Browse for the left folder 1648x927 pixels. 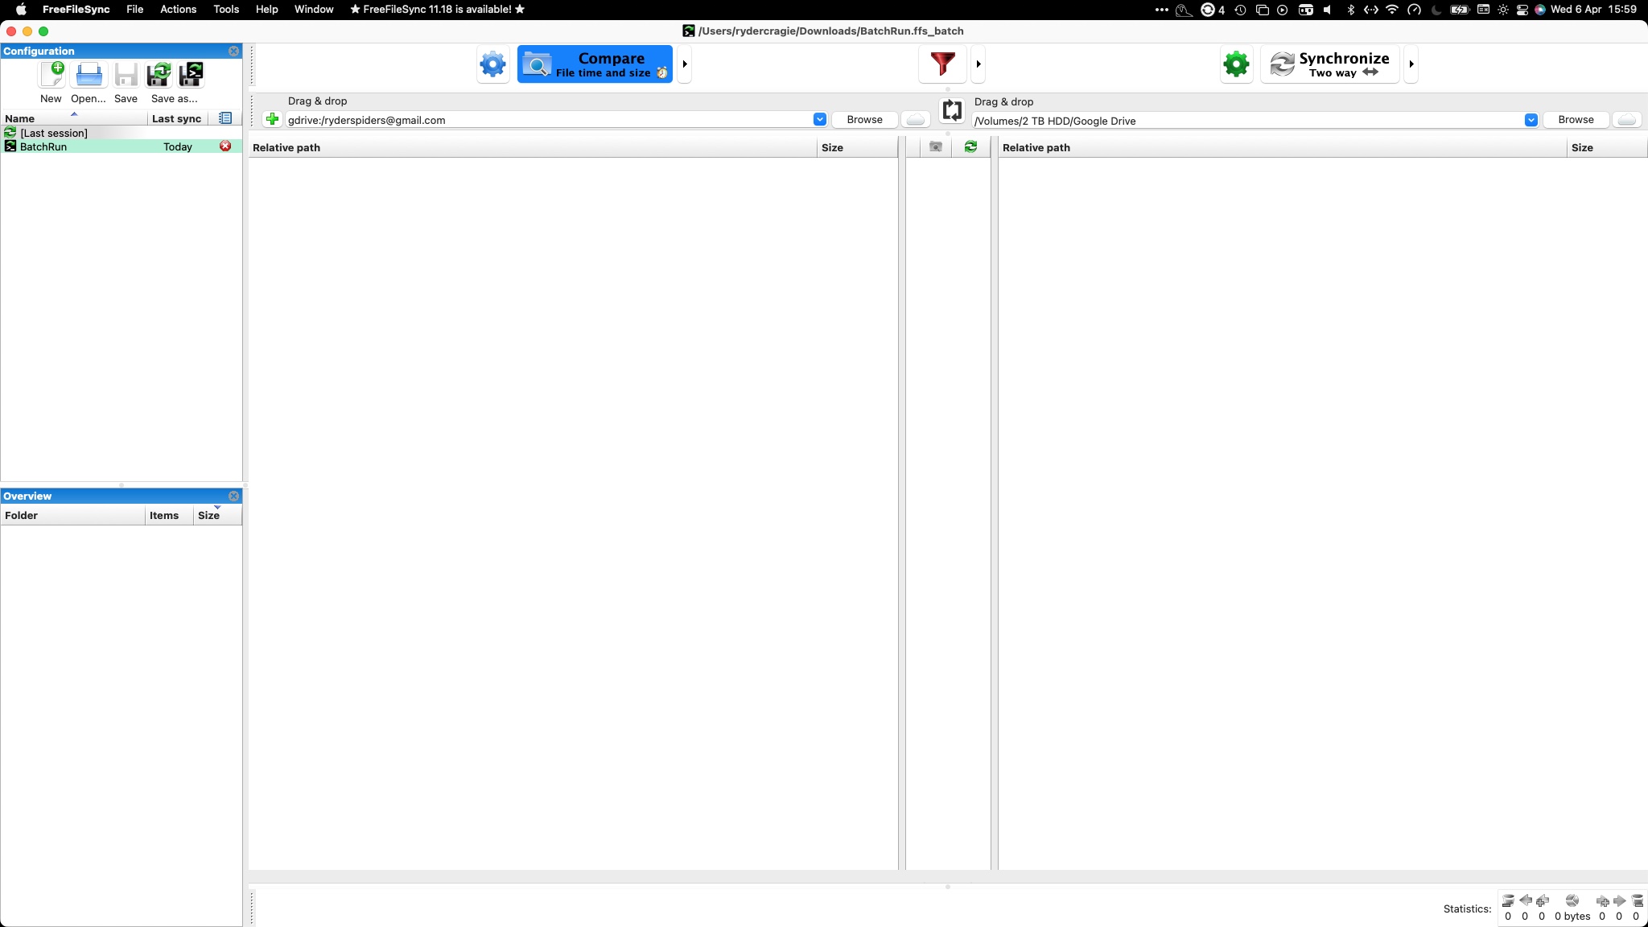[x=864, y=120]
